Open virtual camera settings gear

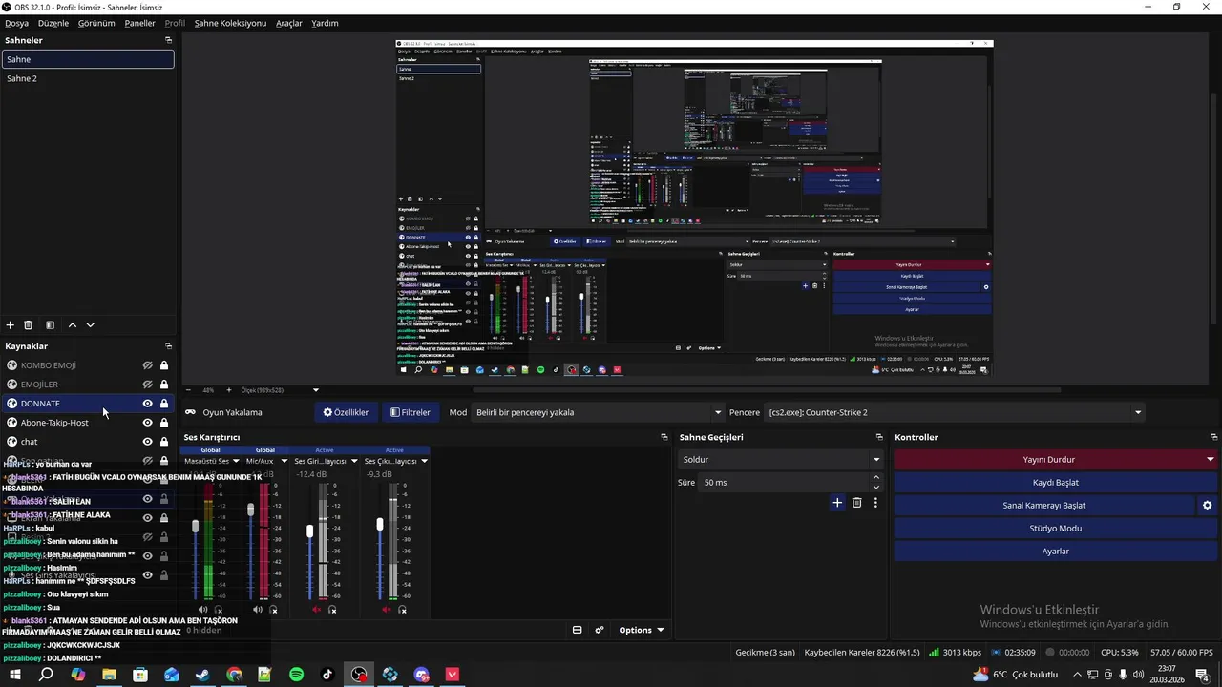1207,506
